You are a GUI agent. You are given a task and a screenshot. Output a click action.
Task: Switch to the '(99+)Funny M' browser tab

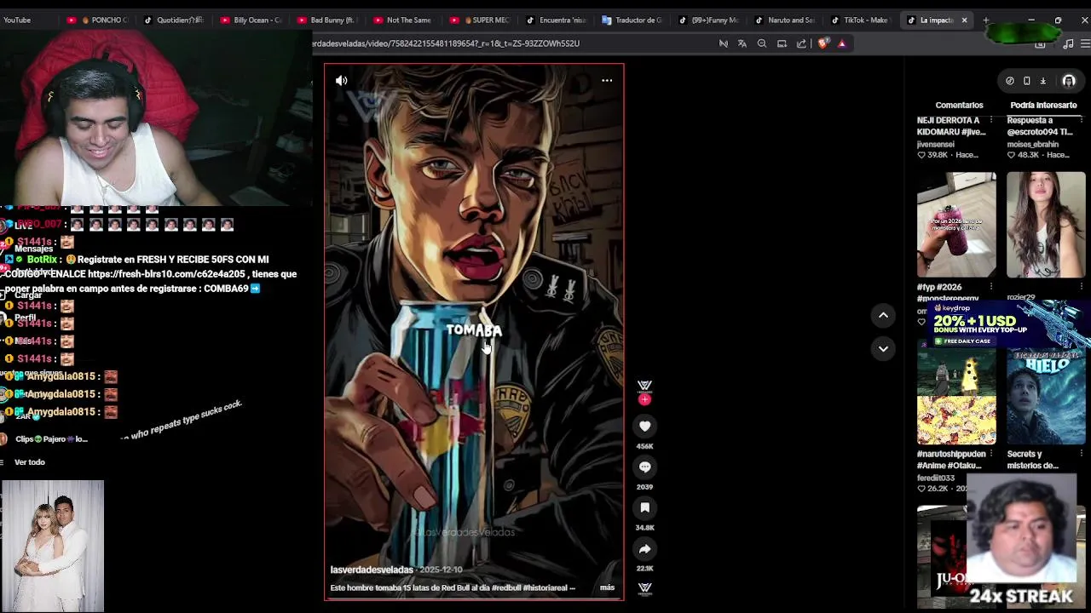[708, 20]
